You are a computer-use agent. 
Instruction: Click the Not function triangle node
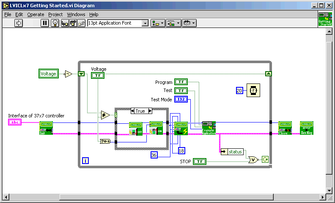69,74
